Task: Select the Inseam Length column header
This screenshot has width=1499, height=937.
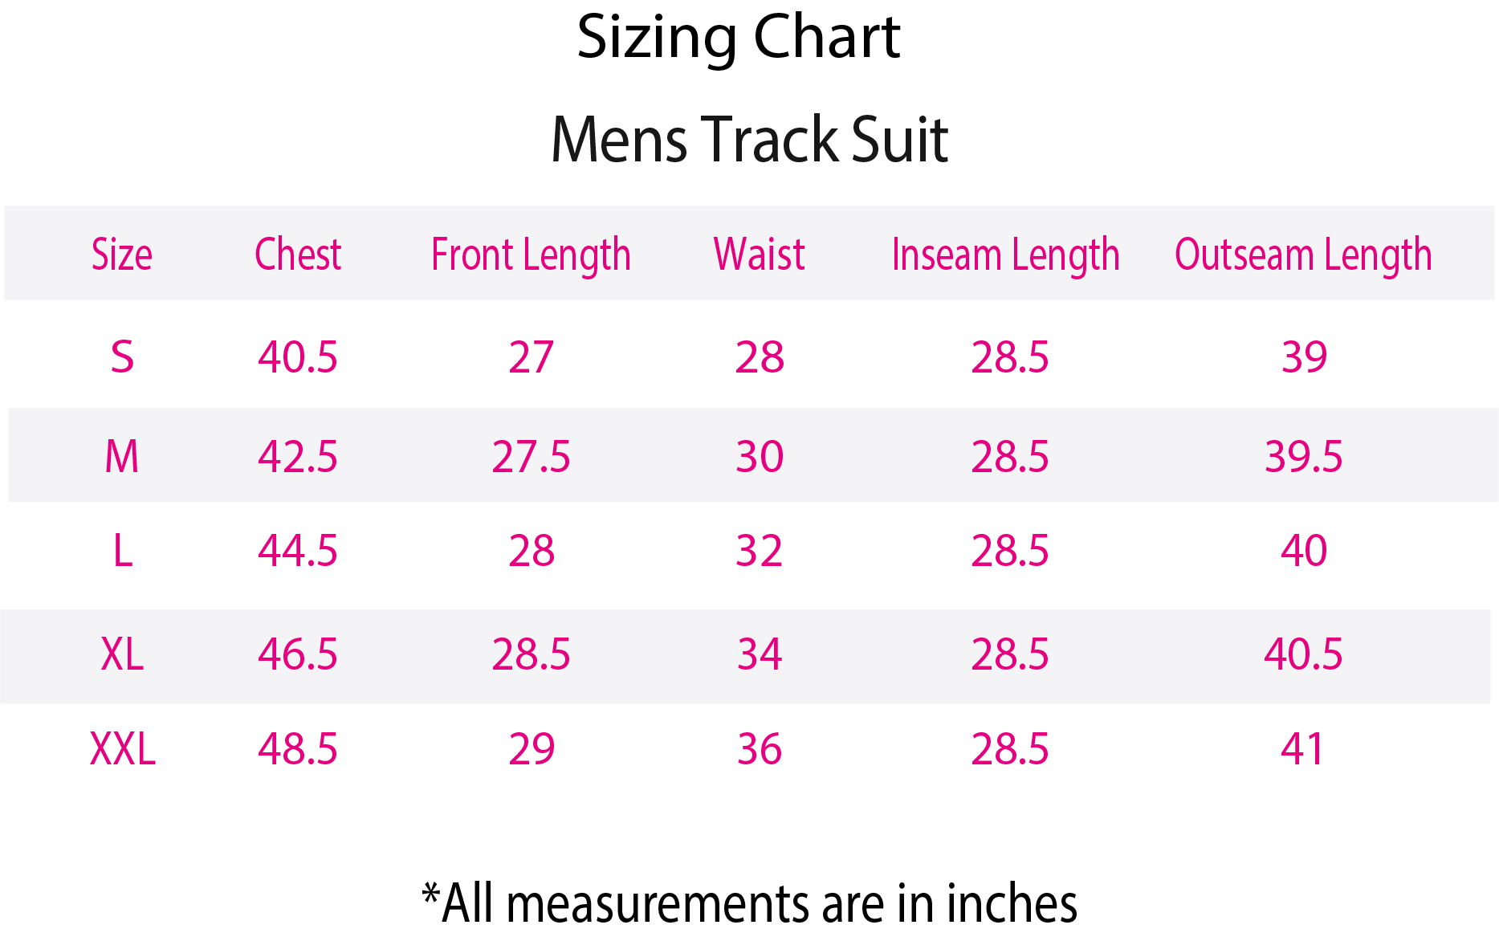Action: (1005, 255)
